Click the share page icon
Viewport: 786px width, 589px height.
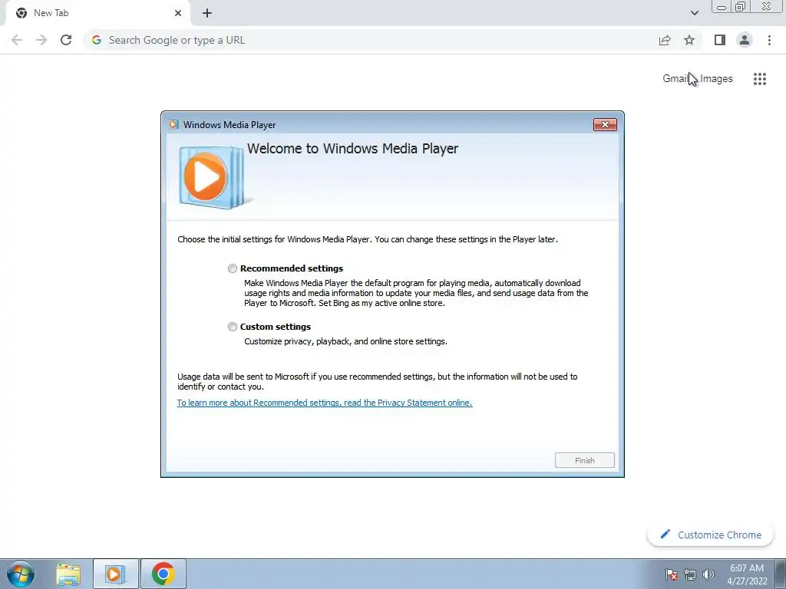[665, 40]
